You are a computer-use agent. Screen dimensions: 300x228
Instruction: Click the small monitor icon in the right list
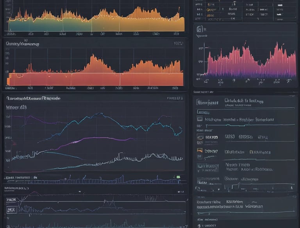[200, 119]
